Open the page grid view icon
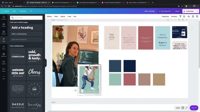The image size is (200, 112). click(x=182, y=108)
